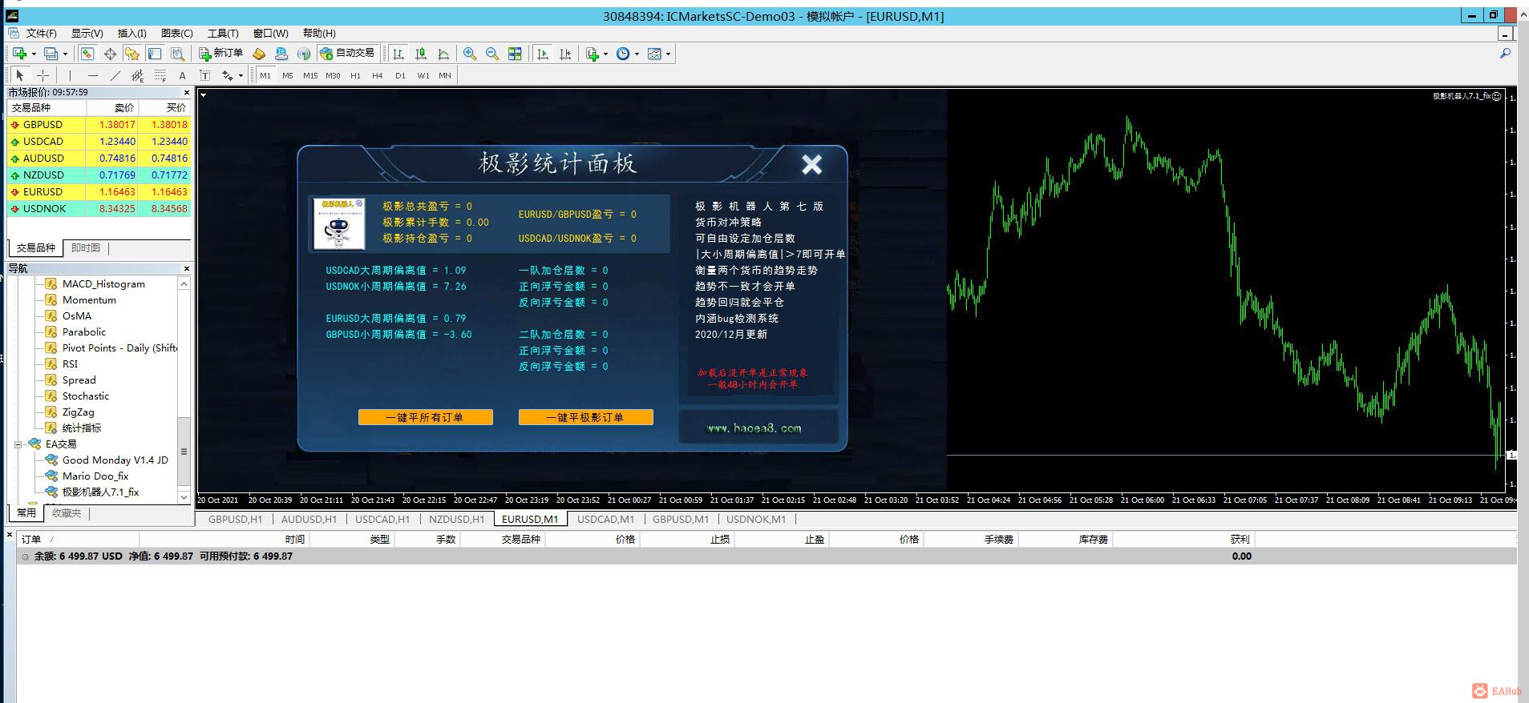
Task: Click the Navigator scroll-down arrow
Action: (x=184, y=497)
